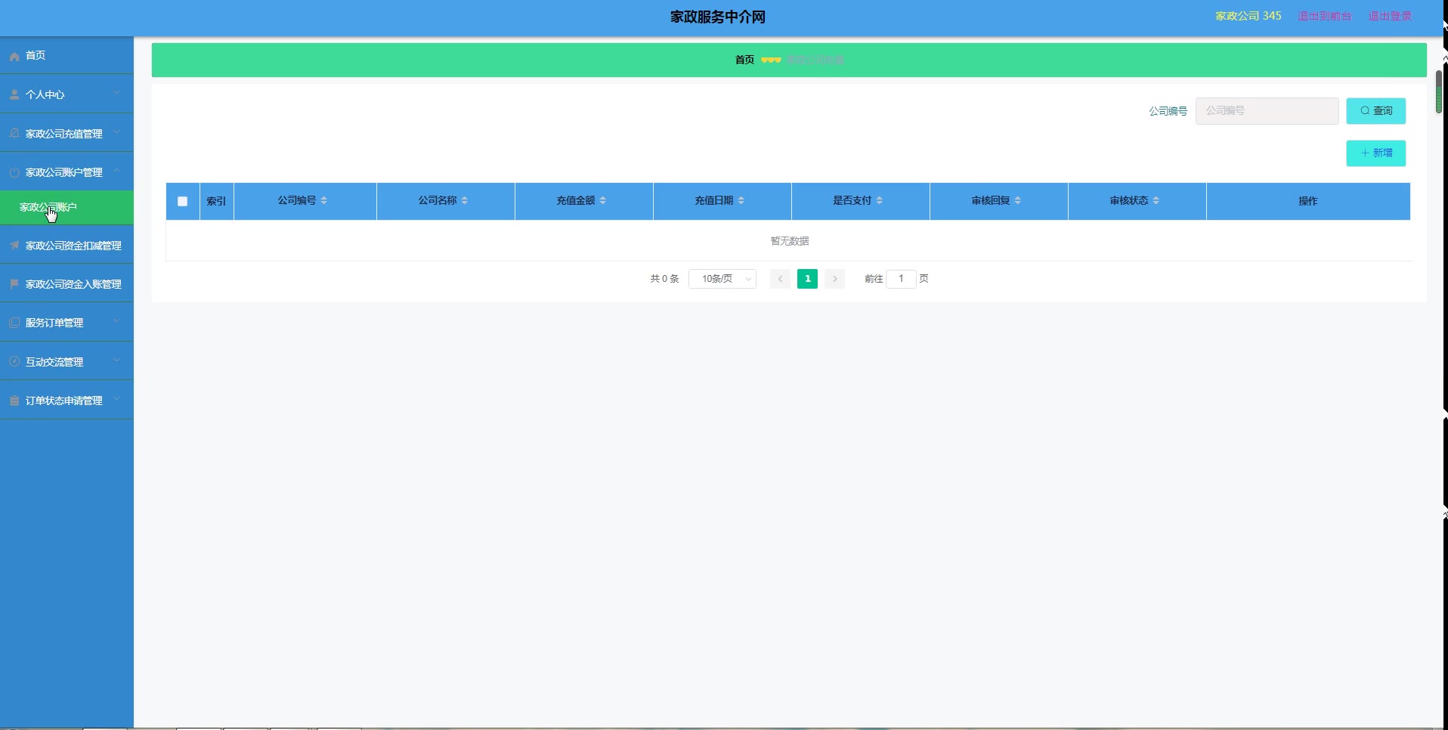Sort by 公司编号 column arrows
This screenshot has width=1448, height=730.
coord(324,200)
